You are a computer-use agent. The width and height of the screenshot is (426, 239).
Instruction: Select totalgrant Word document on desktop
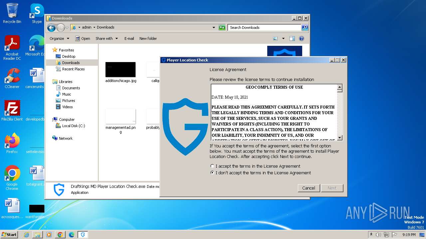[36, 176]
